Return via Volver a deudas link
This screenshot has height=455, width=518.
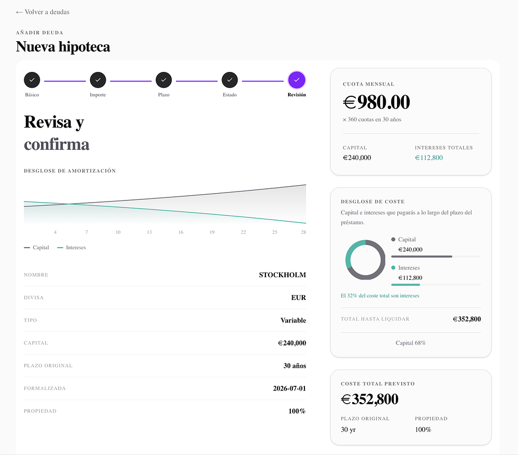tap(47, 12)
